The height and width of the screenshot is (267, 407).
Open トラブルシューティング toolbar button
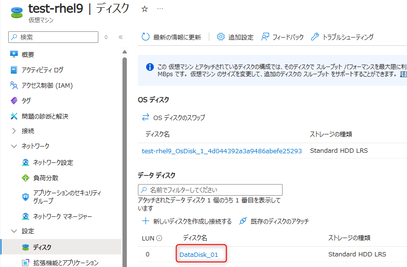click(x=342, y=37)
